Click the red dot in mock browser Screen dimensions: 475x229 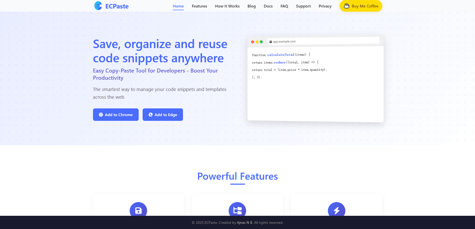tap(252, 42)
